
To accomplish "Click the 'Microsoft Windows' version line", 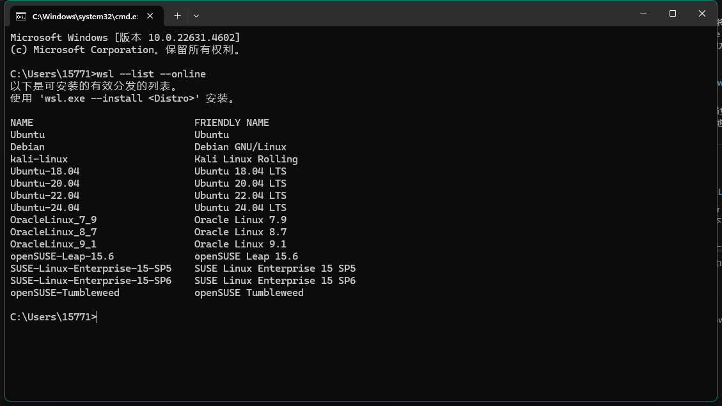I will 125,38.
